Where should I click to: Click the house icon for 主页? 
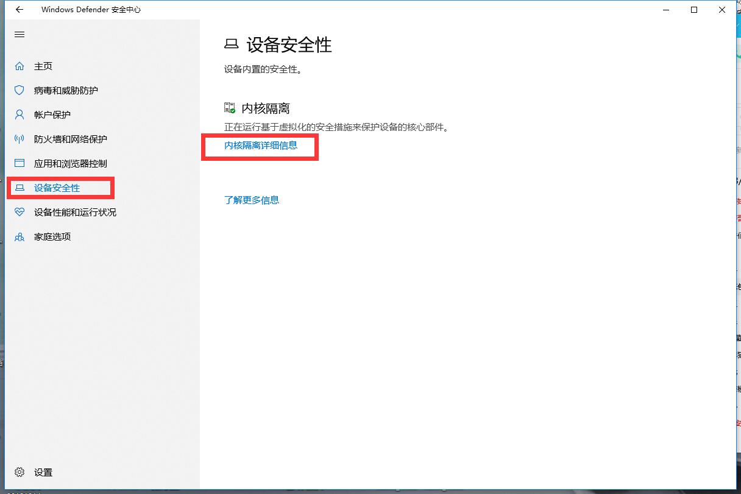point(19,66)
